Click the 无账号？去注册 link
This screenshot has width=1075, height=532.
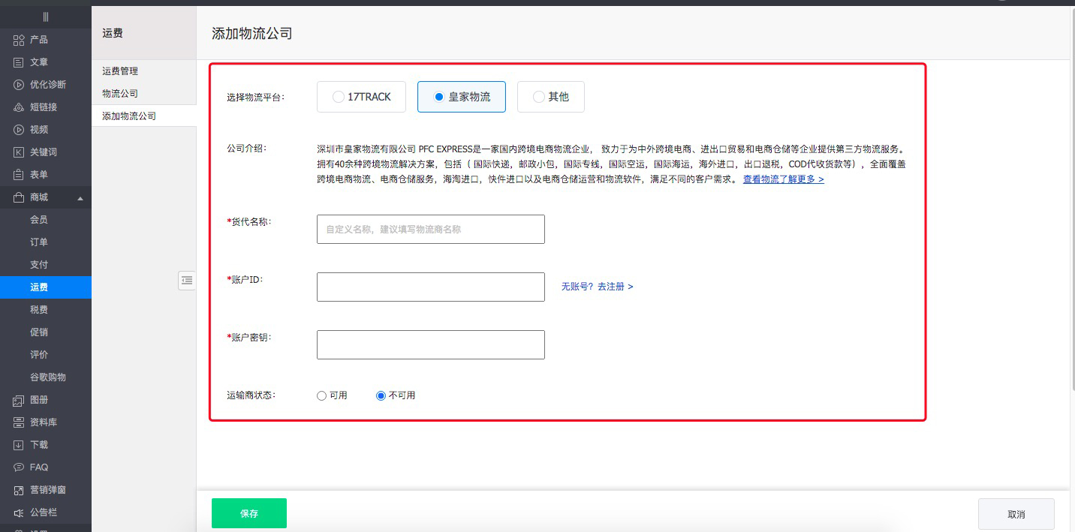click(597, 287)
